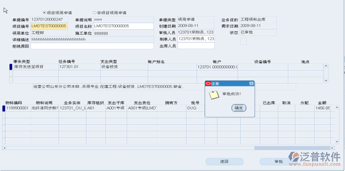Select the 非项目领用申请 radio option
This screenshot has width=345, height=171.
pyautogui.click(x=94, y=13)
